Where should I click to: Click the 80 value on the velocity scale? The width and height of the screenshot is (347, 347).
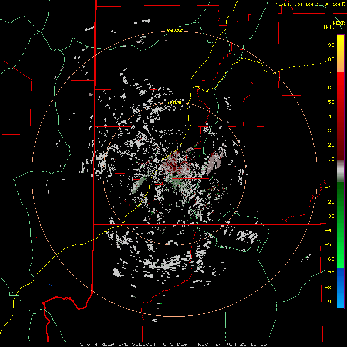click(x=331, y=59)
